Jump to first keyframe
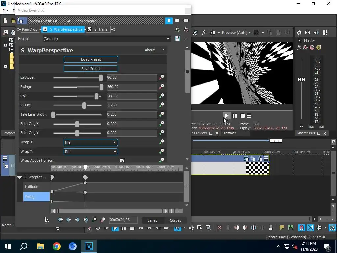Image resolution: width=337 pixels, height=253 pixels. click(x=60, y=220)
